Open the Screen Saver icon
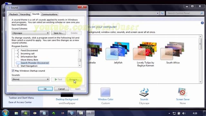206x116 pixels. [x=183, y=92]
